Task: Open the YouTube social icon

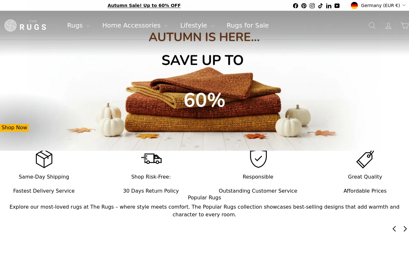Action: pos(337,6)
